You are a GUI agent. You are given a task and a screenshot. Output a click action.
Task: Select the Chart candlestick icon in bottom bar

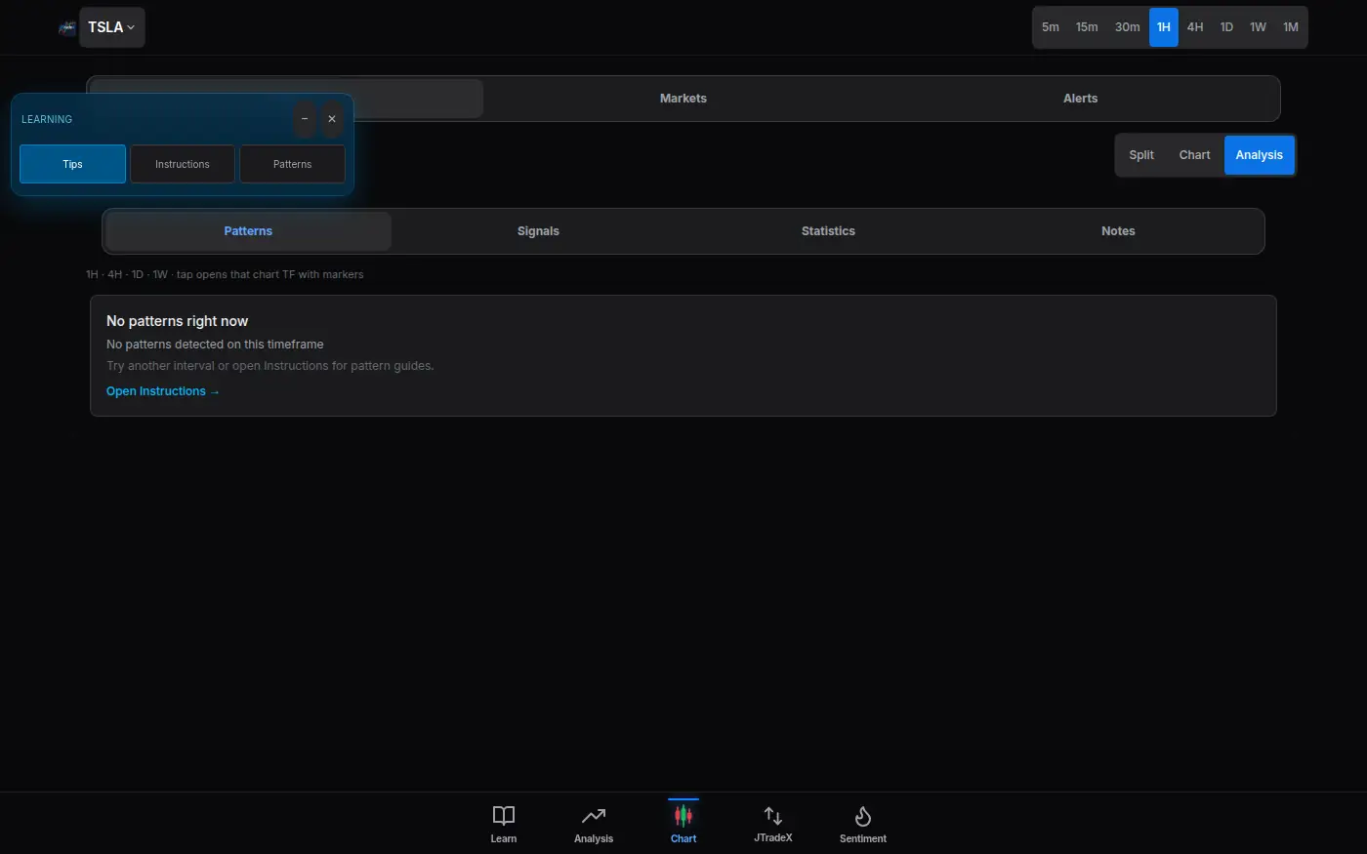(x=683, y=816)
